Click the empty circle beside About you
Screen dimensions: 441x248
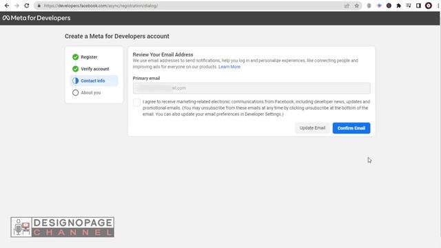point(75,92)
